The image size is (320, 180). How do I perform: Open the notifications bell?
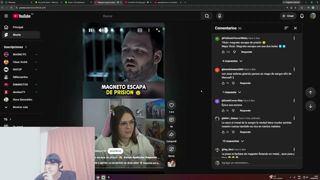click(x=302, y=16)
